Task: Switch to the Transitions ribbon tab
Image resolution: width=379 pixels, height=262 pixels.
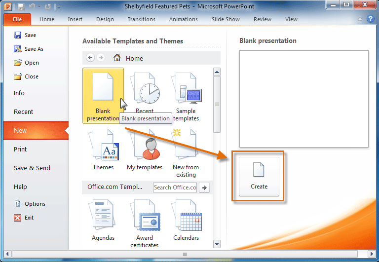Action: tap(142, 19)
